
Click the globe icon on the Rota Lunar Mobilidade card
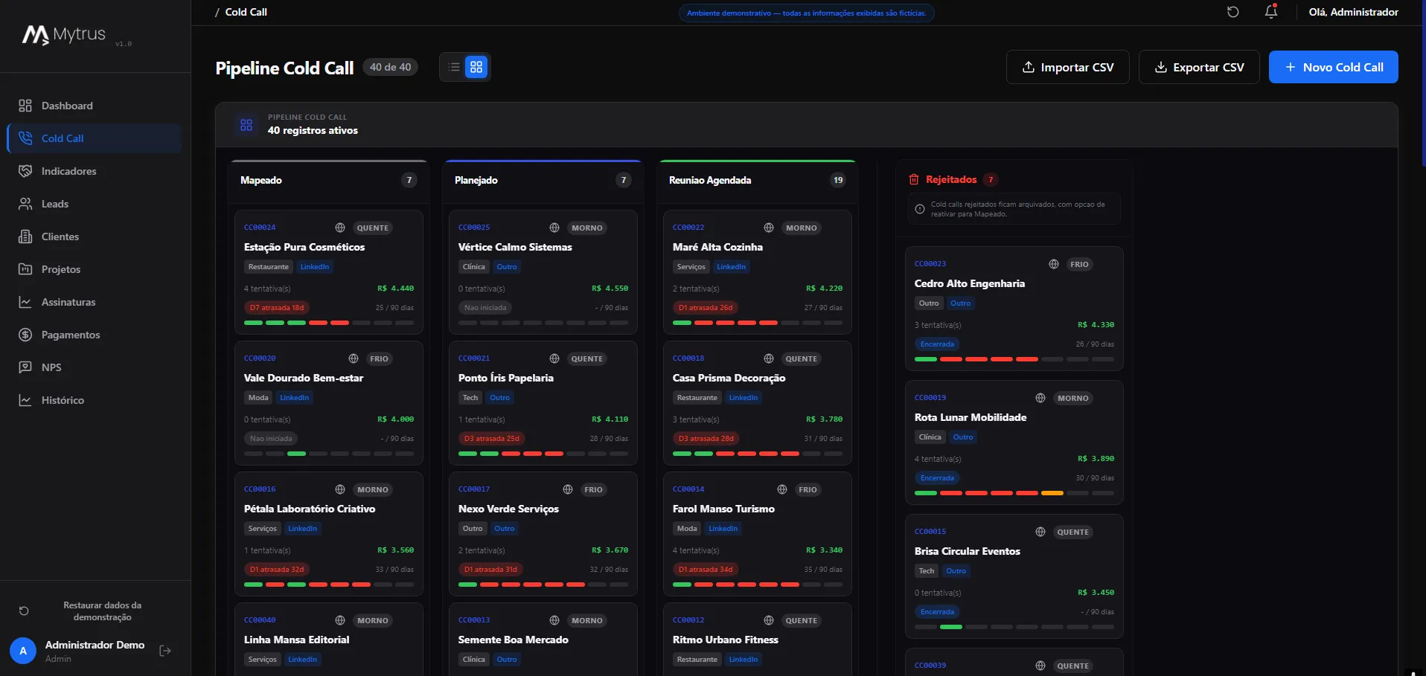click(x=1040, y=398)
